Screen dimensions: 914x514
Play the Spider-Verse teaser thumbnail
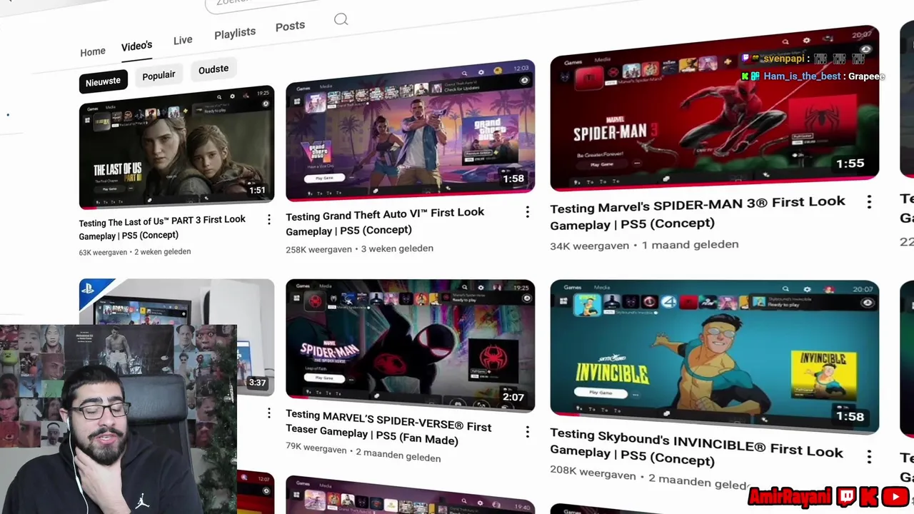pos(410,346)
